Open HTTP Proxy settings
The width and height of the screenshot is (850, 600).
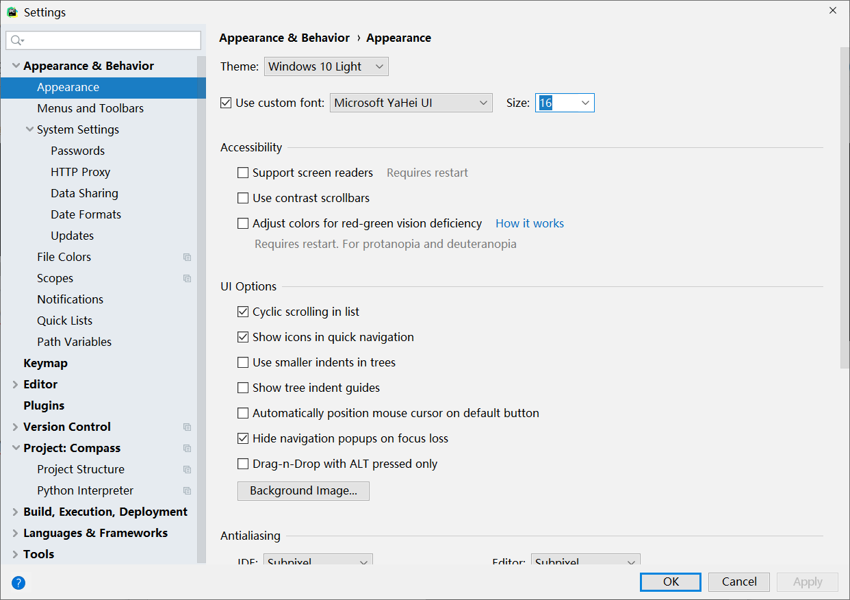click(80, 172)
